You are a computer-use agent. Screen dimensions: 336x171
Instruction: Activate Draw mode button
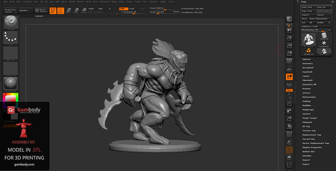click(61, 11)
